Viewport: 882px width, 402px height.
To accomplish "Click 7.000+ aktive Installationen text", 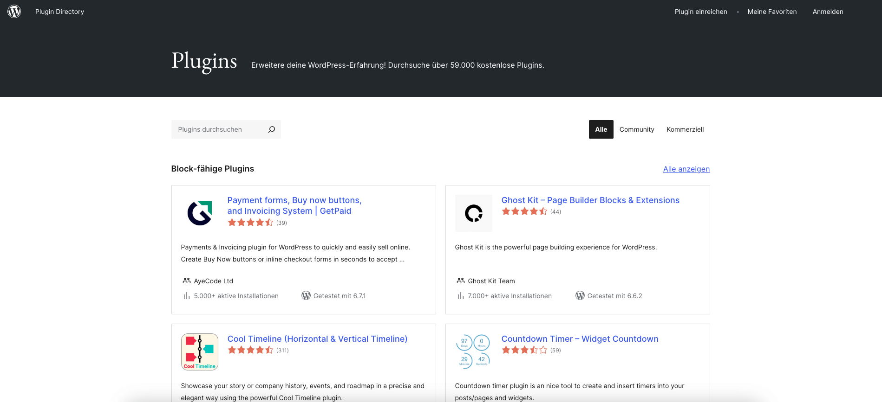I will click(x=510, y=296).
